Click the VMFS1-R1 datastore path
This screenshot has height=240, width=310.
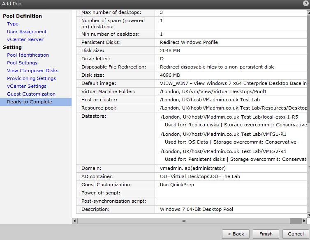pyautogui.click(x=223, y=134)
